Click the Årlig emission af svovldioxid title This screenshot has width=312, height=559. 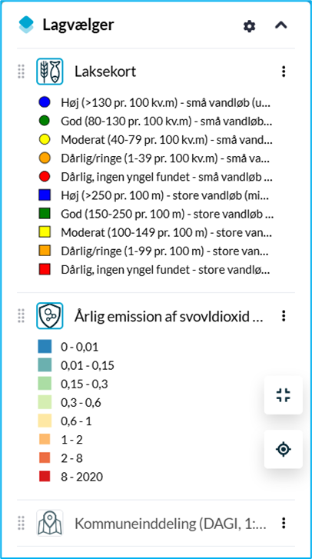[169, 316]
